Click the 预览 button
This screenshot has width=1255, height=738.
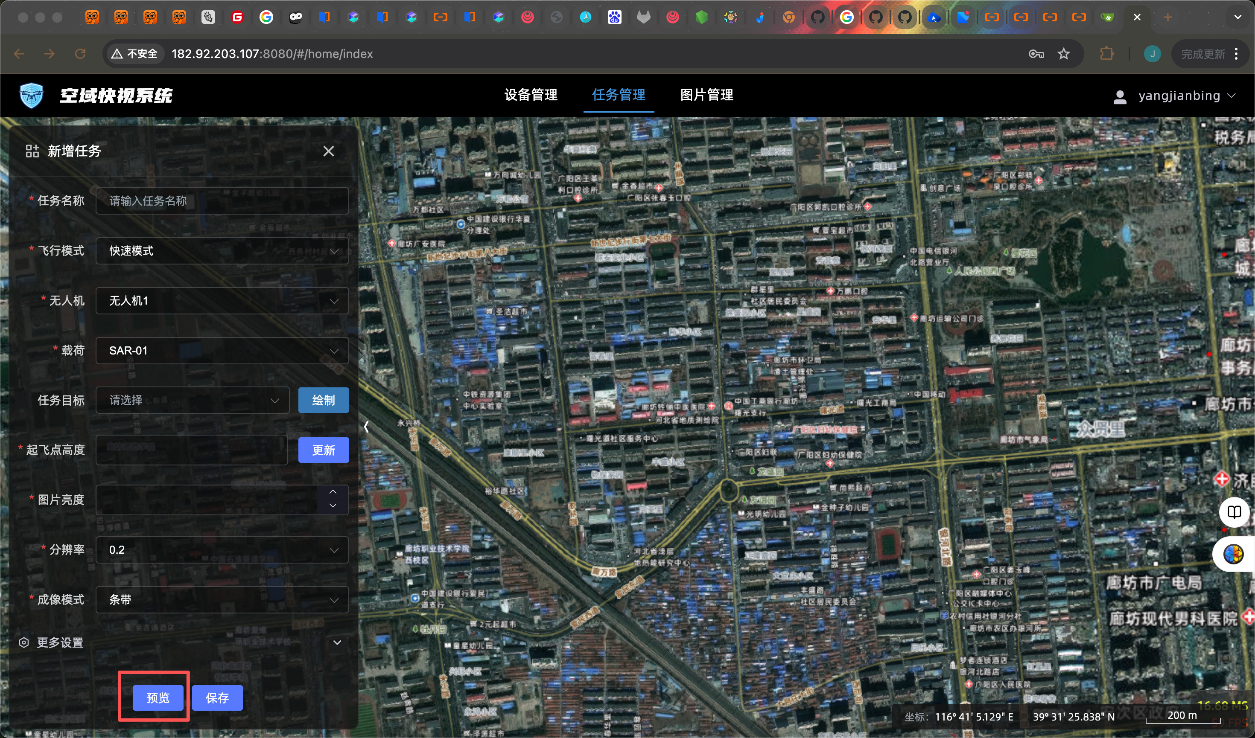tap(158, 698)
